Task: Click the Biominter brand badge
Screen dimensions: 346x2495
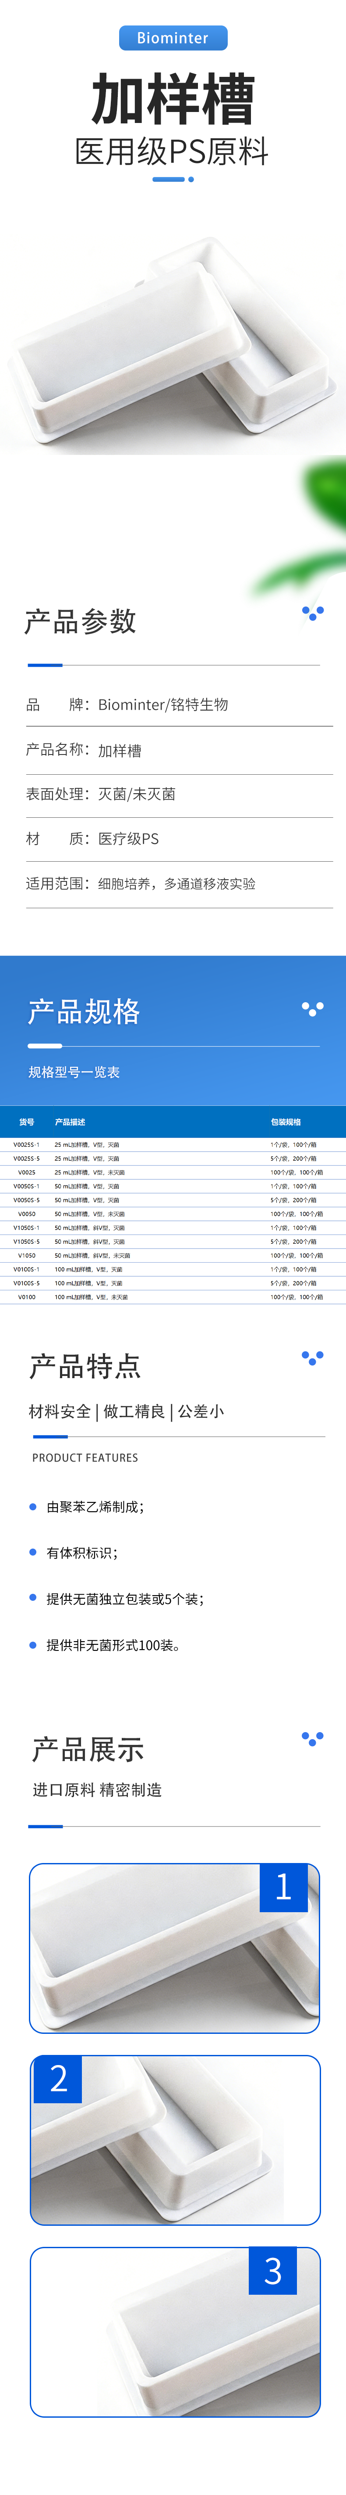Action: (173, 38)
